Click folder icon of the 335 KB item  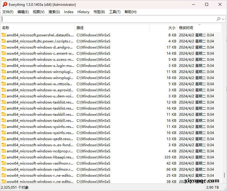4,157
